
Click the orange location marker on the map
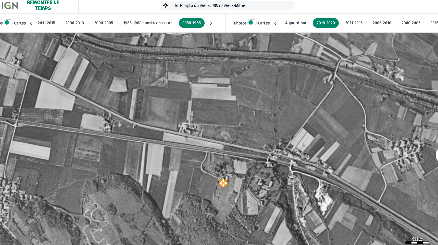223,183
